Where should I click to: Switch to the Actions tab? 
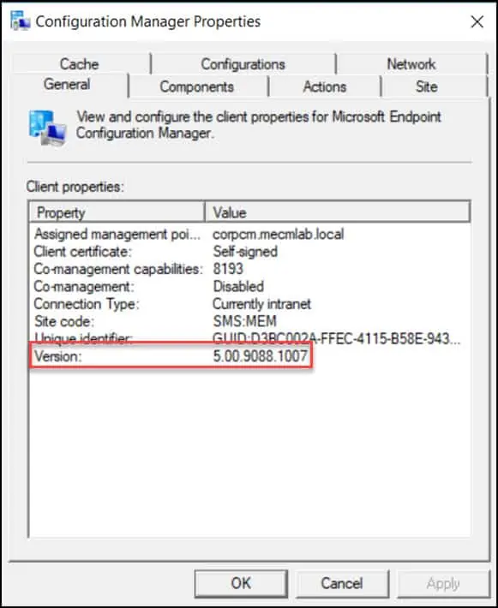325,86
